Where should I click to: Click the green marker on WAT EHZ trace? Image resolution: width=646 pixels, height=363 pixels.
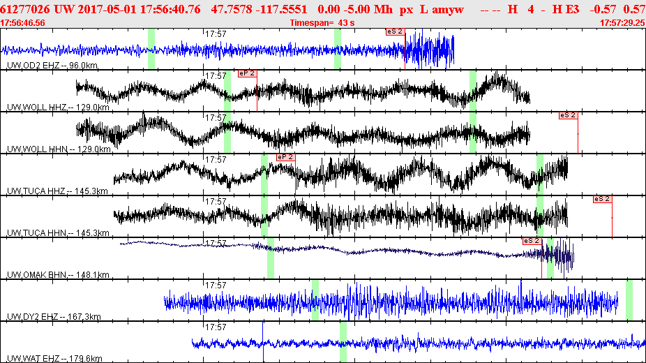[x=343, y=342]
